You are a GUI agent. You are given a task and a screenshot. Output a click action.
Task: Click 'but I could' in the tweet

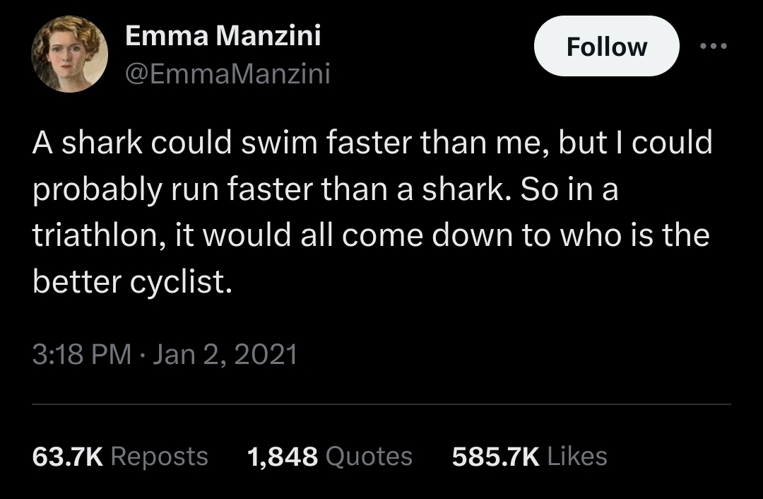tap(636, 143)
